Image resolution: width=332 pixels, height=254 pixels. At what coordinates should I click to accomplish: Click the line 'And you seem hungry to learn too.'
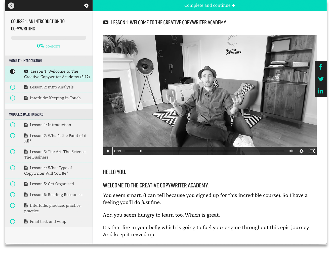tap(161, 215)
